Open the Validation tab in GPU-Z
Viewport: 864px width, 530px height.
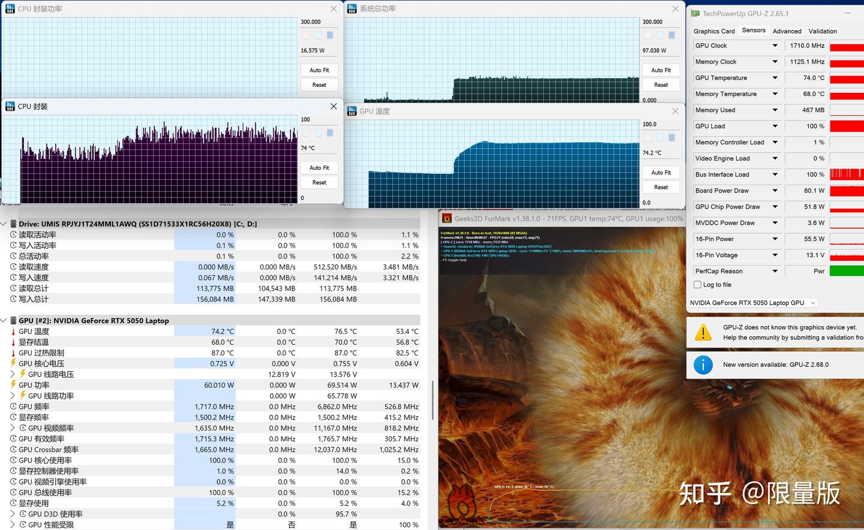pos(823,31)
